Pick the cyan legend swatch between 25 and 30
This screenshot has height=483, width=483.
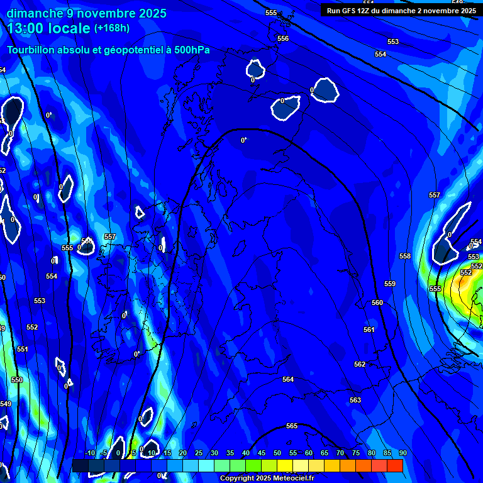(206, 465)
